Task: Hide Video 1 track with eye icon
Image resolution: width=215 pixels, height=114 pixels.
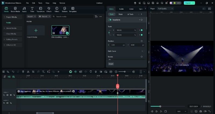Action: click(x=11, y=95)
